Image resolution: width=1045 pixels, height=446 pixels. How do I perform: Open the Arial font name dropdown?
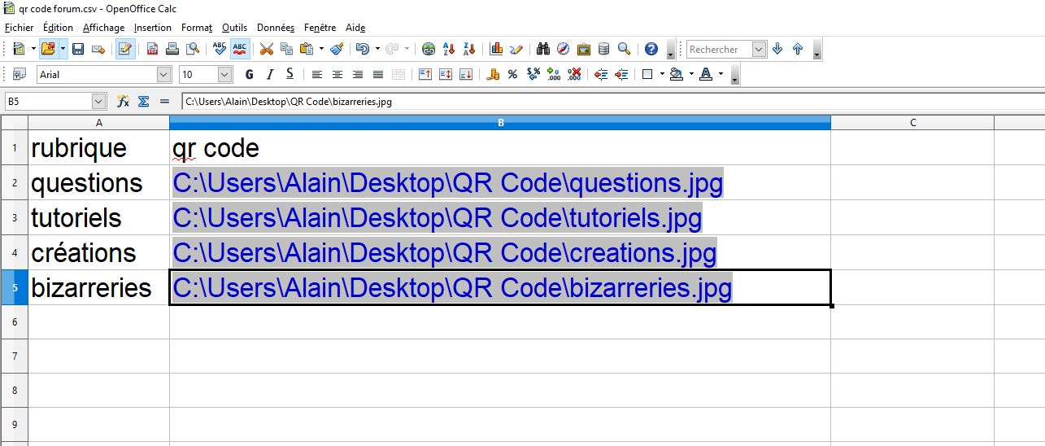(164, 74)
